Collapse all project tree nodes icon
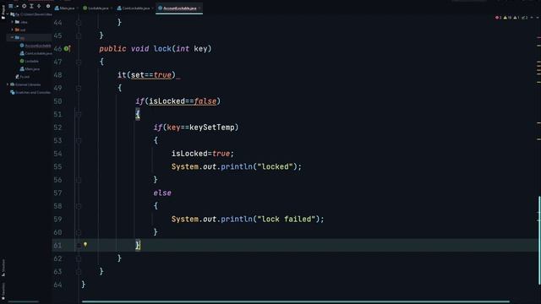 coord(39,6)
